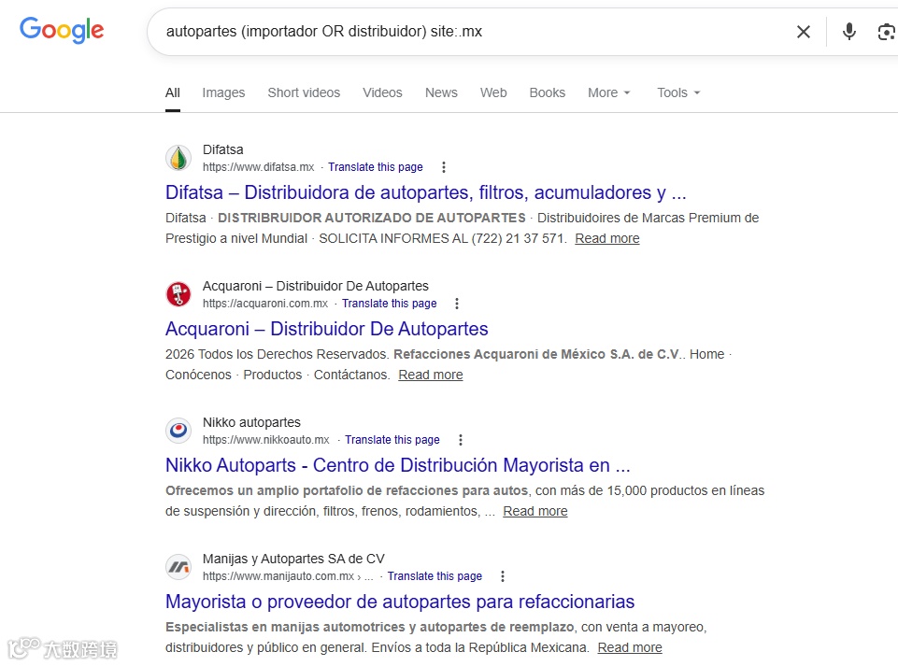Read more on the Manijas snippet
Image resolution: width=898 pixels, height=666 pixels.
[630, 647]
